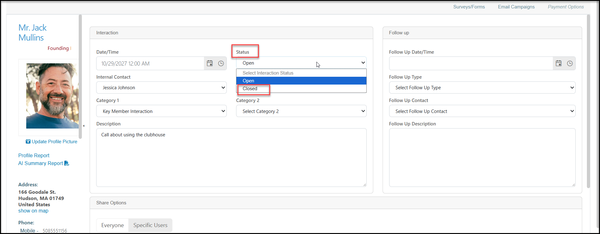Click the Update Profile Picture link
Screen dimensions: 600x234
pyautogui.click(x=54, y=142)
